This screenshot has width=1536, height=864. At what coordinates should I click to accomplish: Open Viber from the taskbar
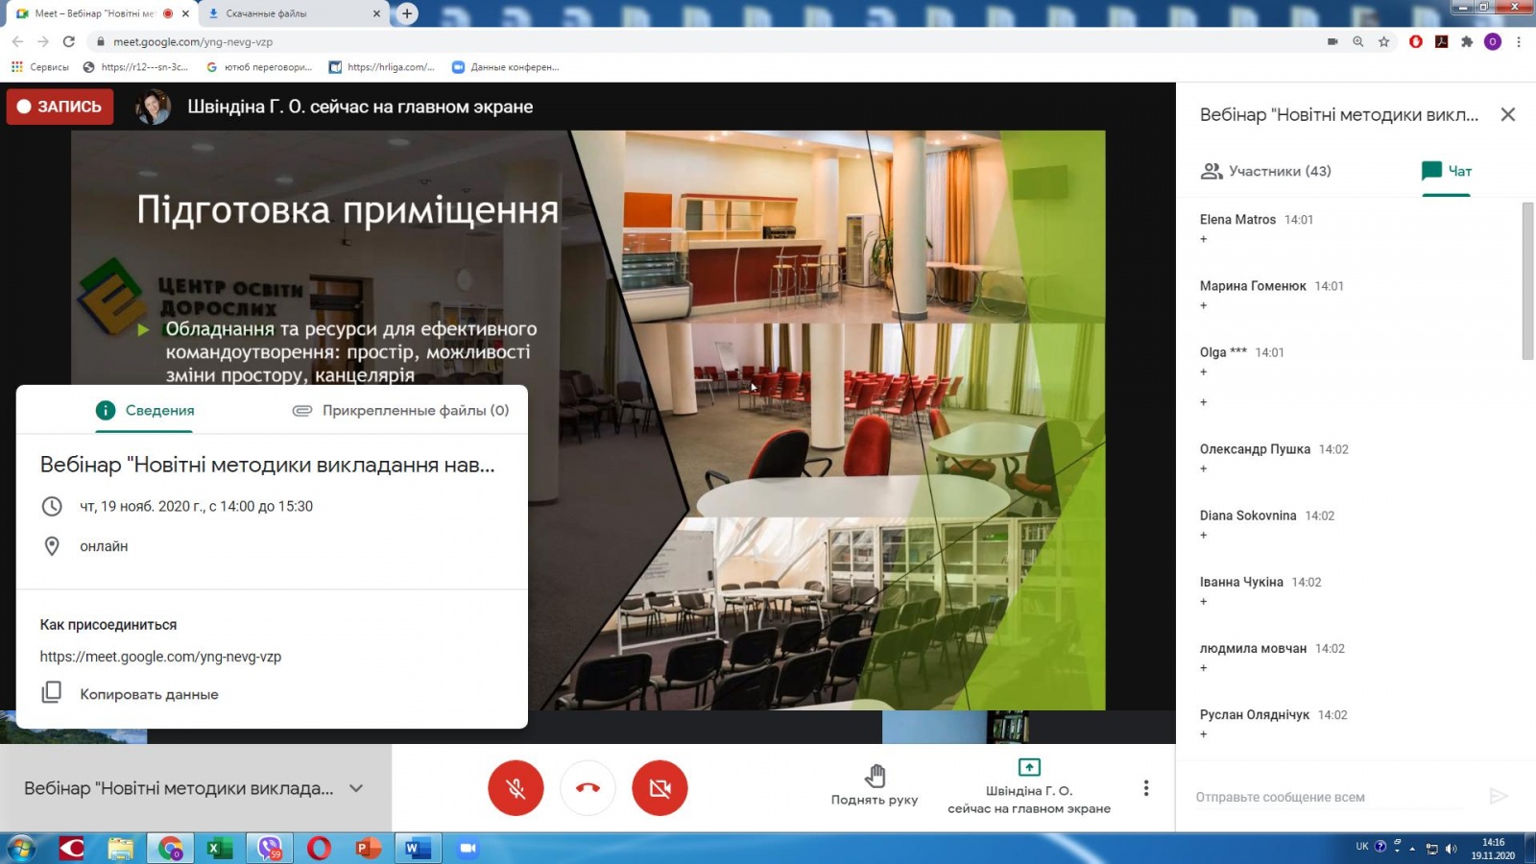270,848
